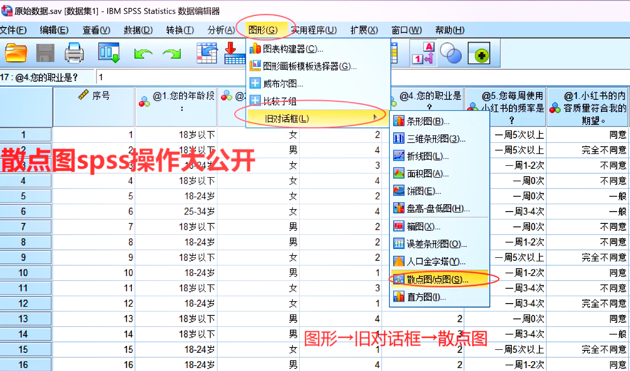
Task: Open the 编辑(E) menu
Action: pos(54,30)
